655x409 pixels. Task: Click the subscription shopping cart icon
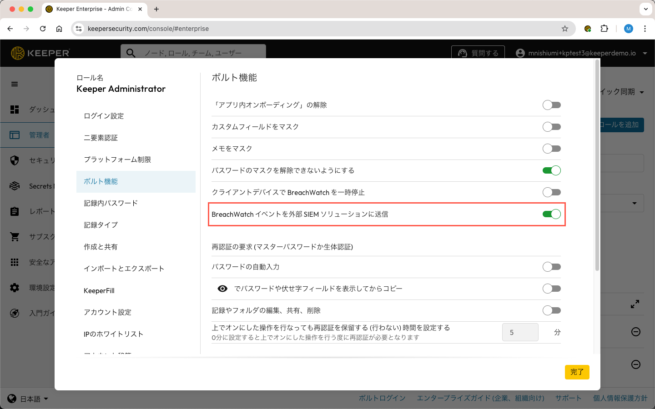pyautogui.click(x=15, y=237)
